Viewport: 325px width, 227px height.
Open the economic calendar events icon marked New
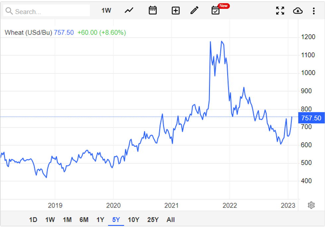(216, 11)
